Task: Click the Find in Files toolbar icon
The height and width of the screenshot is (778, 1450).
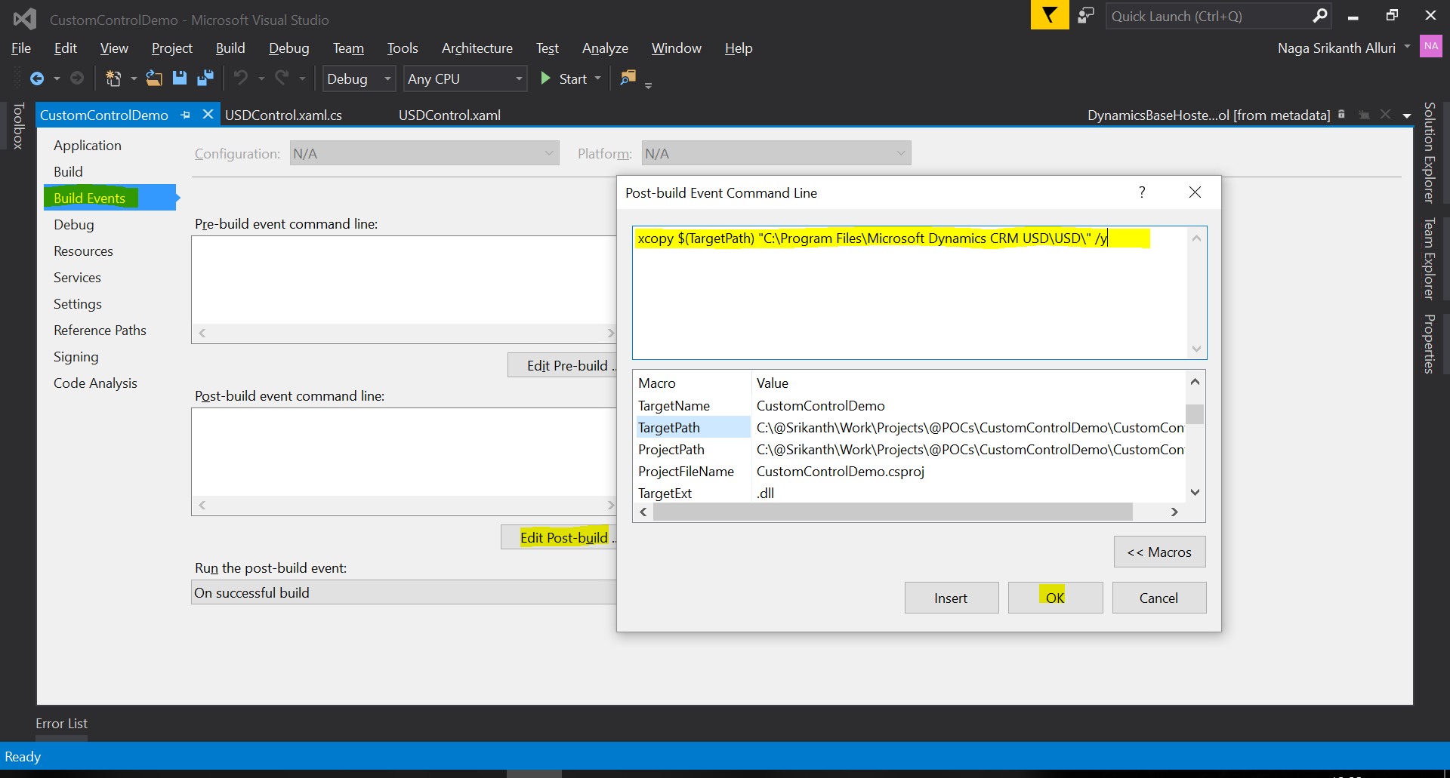Action: coord(628,78)
